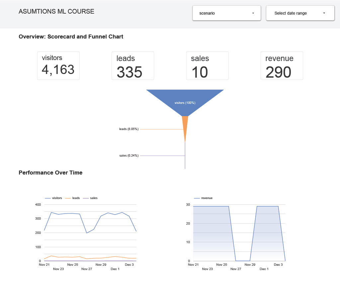Click the sales scorecard showing 10
Image resolution: width=340 pixels, height=283 pixels.
[x=207, y=66]
